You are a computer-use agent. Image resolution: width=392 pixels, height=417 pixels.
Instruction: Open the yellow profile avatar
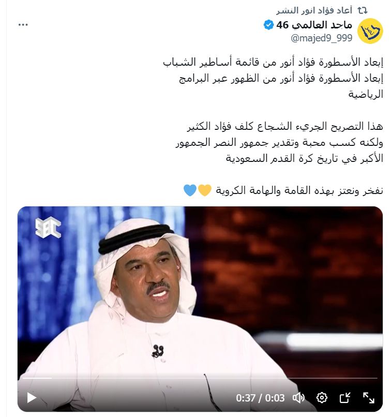coord(370,31)
